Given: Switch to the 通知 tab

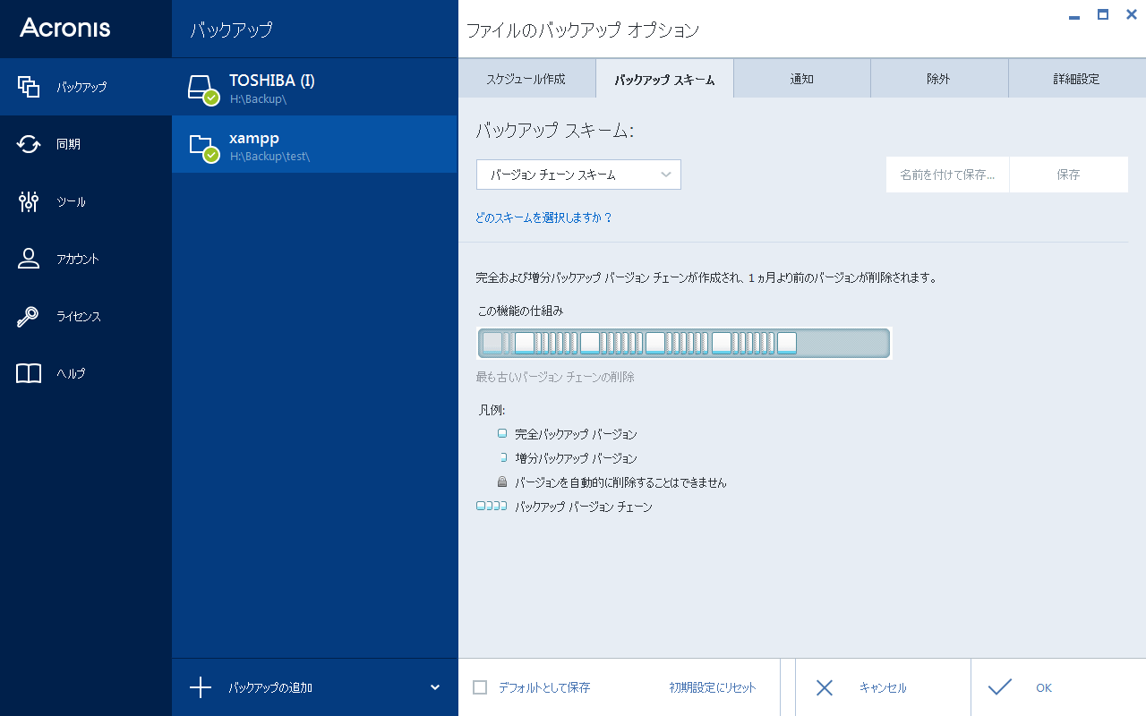Looking at the screenshot, I should pos(801,79).
